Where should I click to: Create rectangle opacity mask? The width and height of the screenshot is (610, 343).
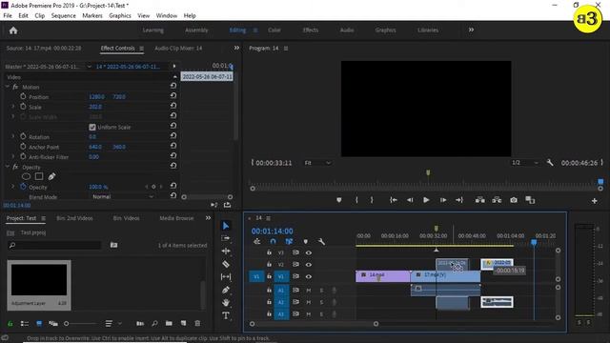tap(39, 176)
